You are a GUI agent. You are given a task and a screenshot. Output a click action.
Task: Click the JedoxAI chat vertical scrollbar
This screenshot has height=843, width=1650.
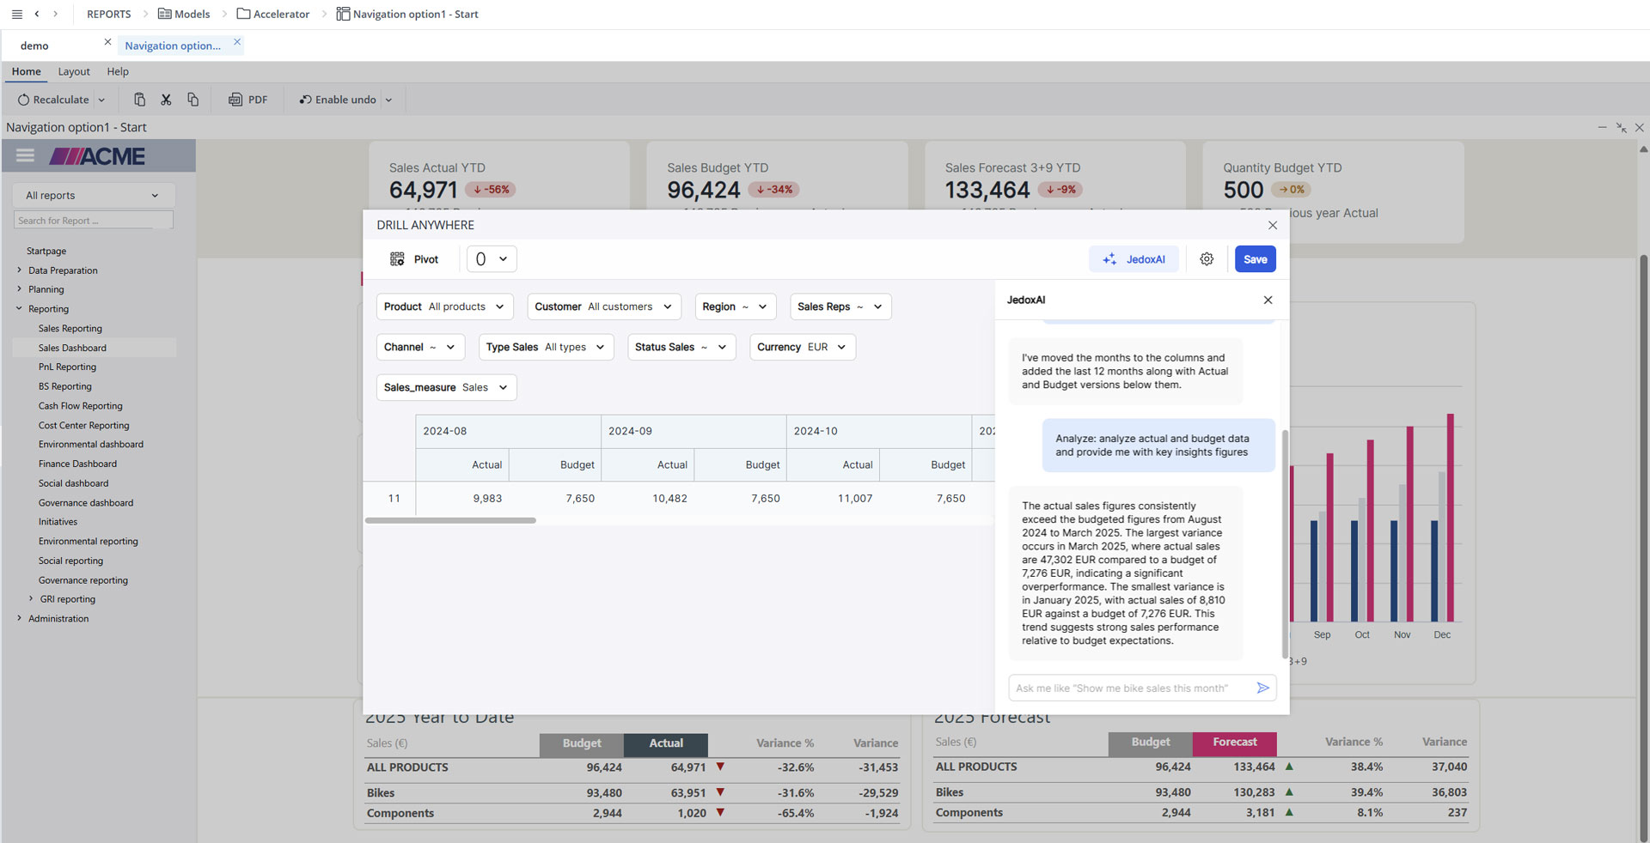(1285, 543)
